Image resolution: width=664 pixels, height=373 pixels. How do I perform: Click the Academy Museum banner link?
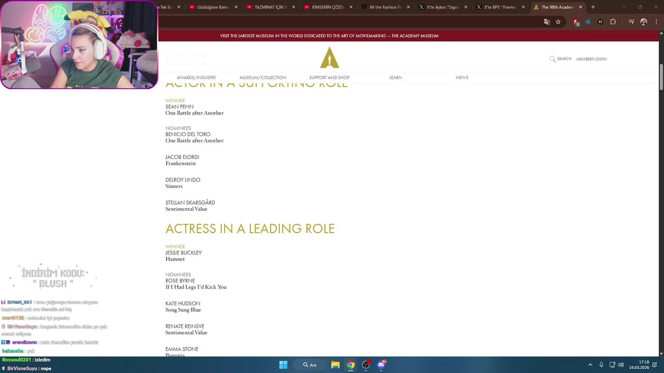[x=329, y=36]
